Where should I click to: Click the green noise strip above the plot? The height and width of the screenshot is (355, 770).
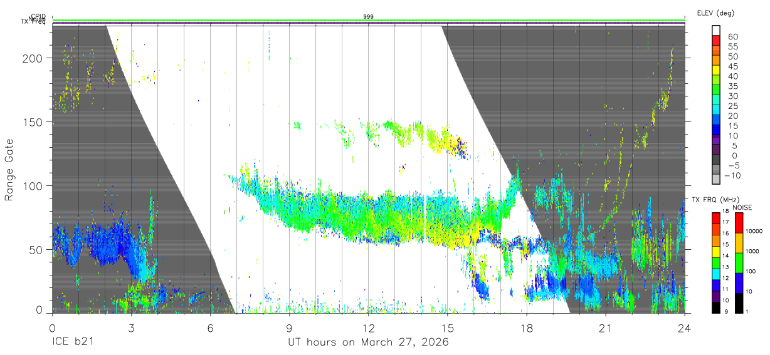369,20
